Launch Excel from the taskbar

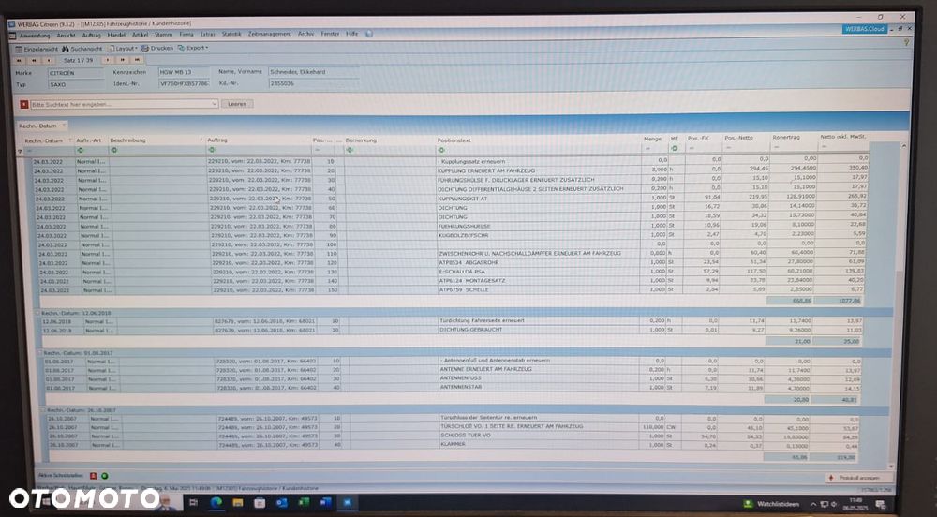[x=304, y=502]
